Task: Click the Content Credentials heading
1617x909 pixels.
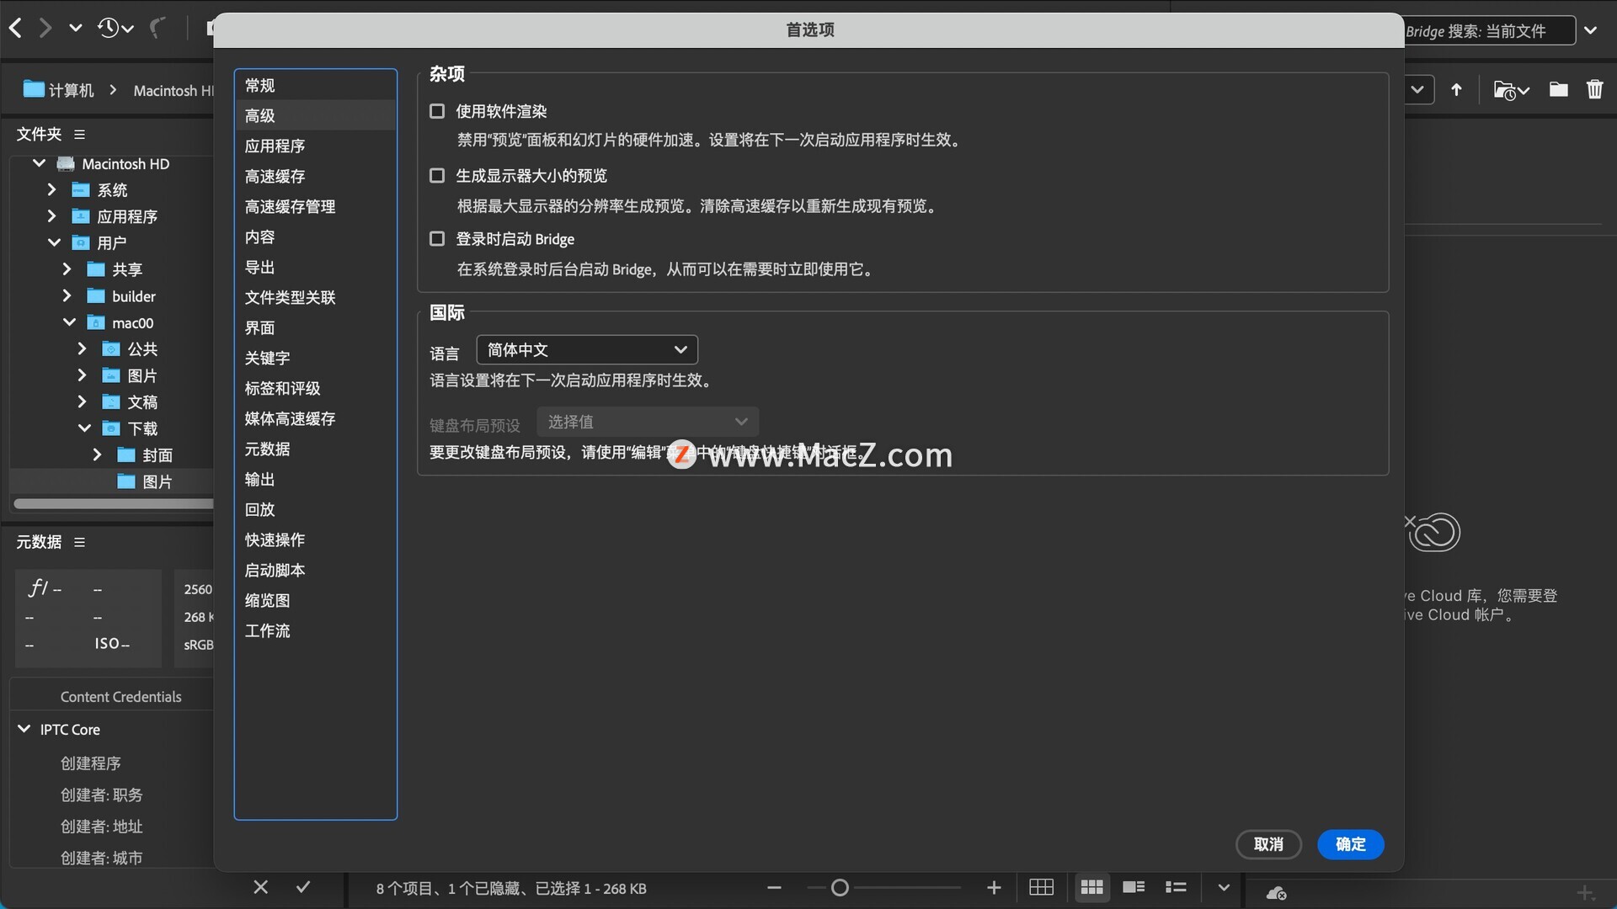Action: pyautogui.click(x=120, y=697)
